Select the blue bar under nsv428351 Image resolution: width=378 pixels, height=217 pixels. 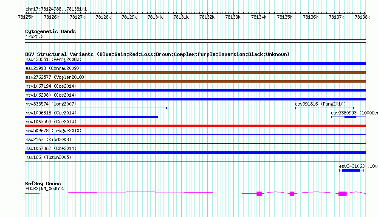point(195,64)
